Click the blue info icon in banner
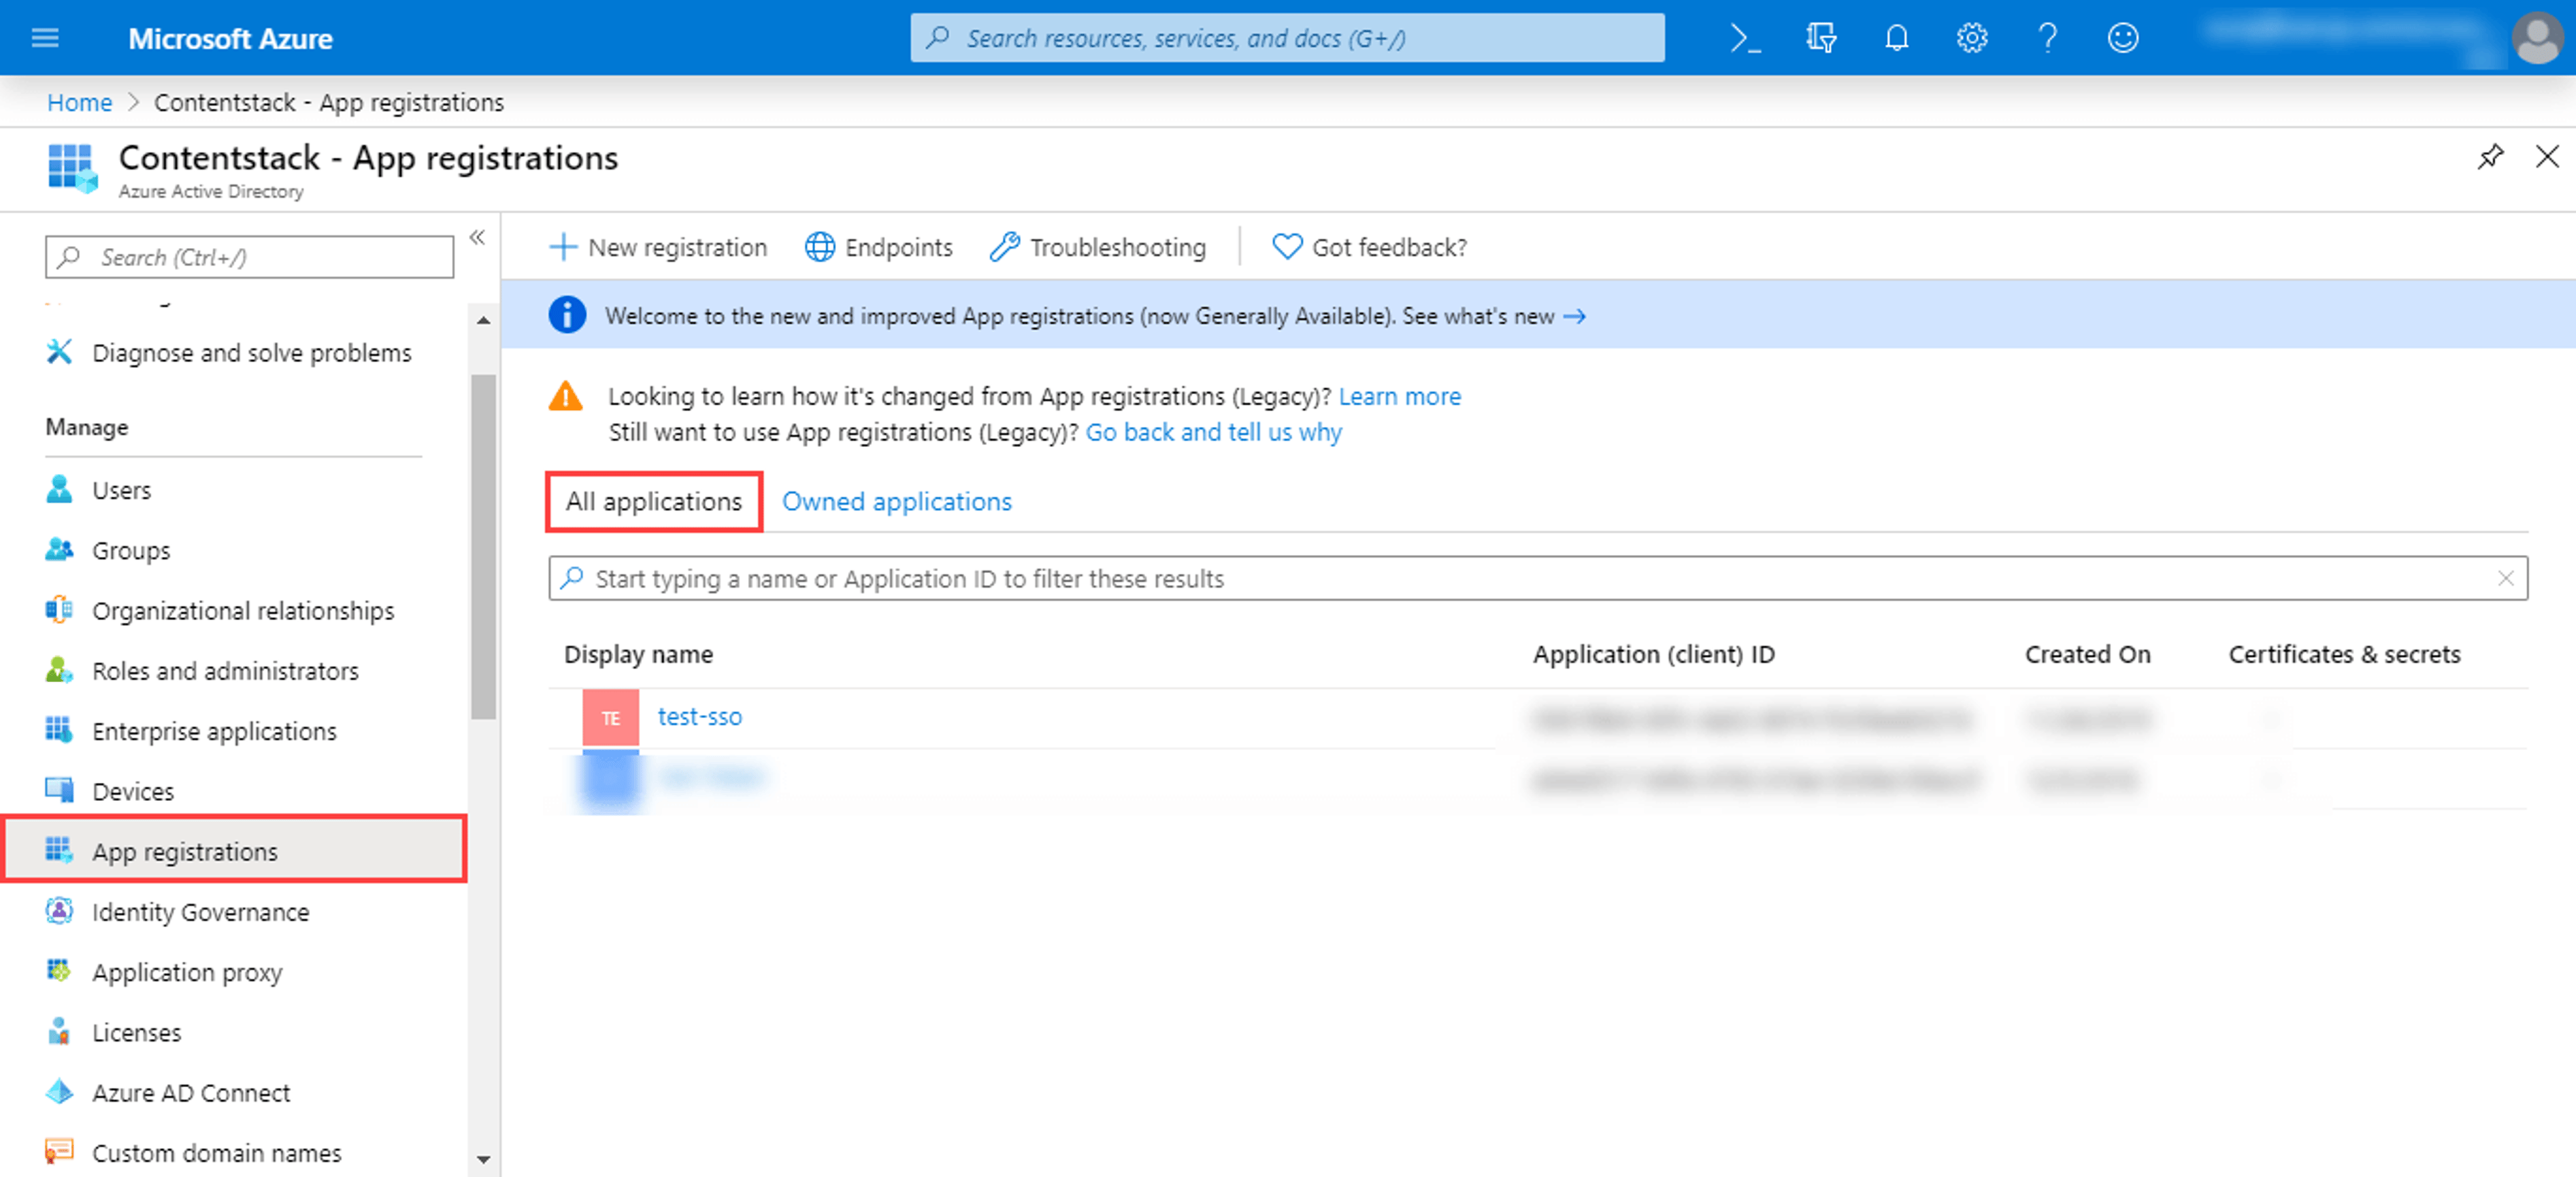This screenshot has height=1177, width=2576. coord(567,316)
